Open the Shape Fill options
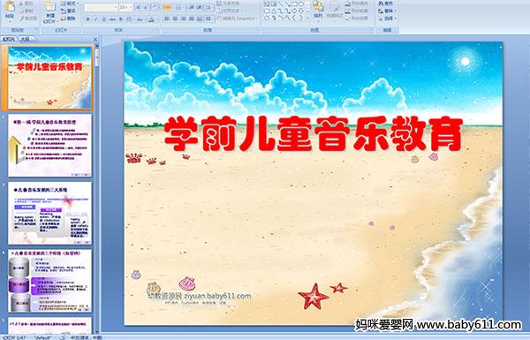This screenshot has height=340, width=530. [359, 3]
